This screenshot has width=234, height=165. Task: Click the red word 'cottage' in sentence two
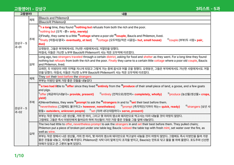[x=85, y=36]
